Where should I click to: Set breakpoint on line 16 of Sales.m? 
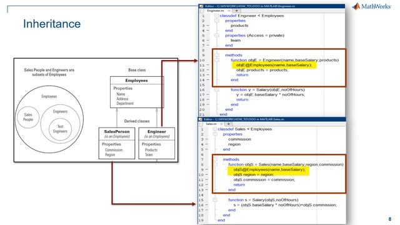click(x=207, y=205)
